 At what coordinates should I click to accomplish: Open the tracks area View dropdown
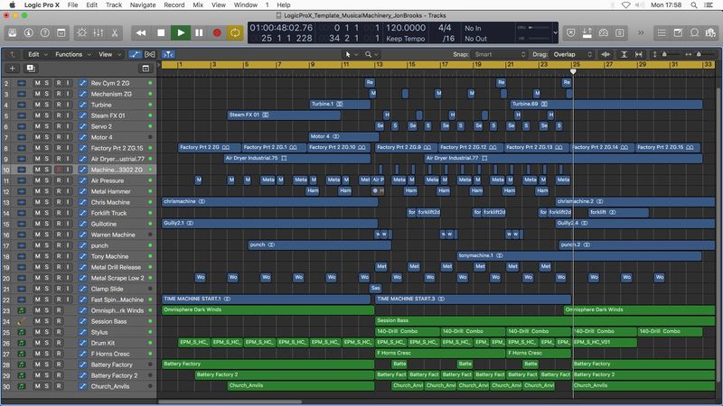pos(109,54)
